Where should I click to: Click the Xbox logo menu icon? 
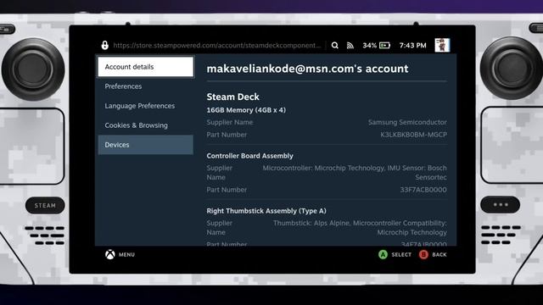[x=110, y=254]
